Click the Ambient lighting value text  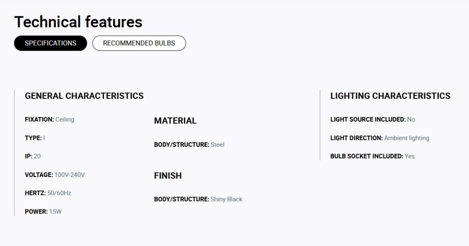pyautogui.click(x=407, y=138)
